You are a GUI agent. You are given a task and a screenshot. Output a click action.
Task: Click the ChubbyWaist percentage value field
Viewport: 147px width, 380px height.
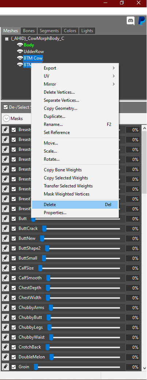[133, 337]
